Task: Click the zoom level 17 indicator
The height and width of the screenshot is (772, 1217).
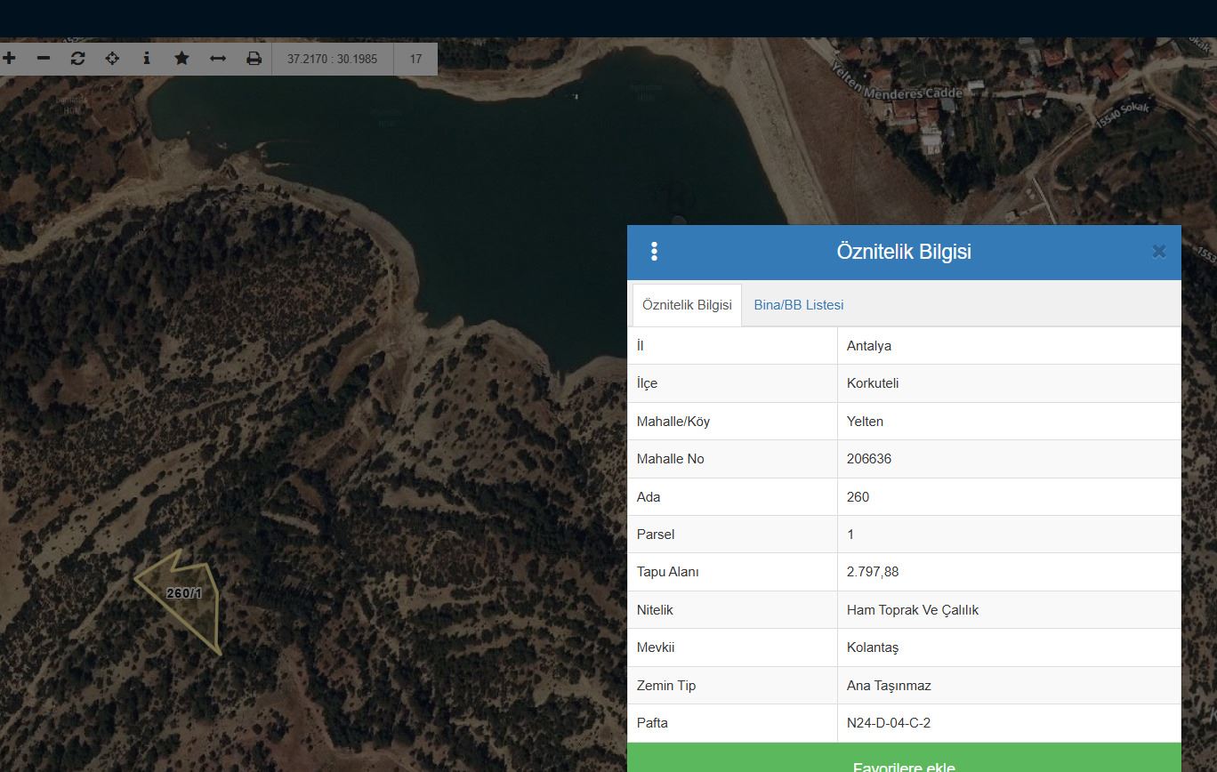Action: coord(415,59)
